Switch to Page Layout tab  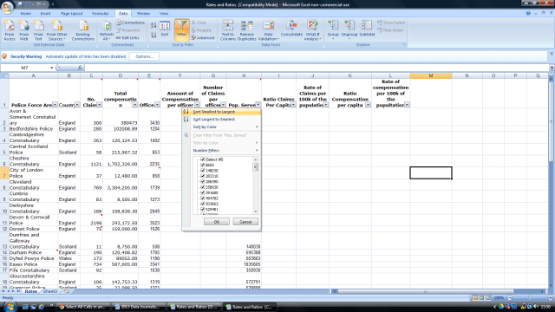71,14
